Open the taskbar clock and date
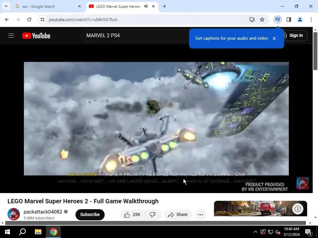The width and height of the screenshot is (318, 238). coord(291,232)
